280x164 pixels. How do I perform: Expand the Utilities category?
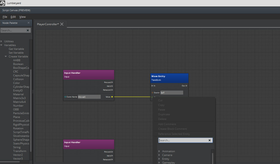click(x=1, y=41)
